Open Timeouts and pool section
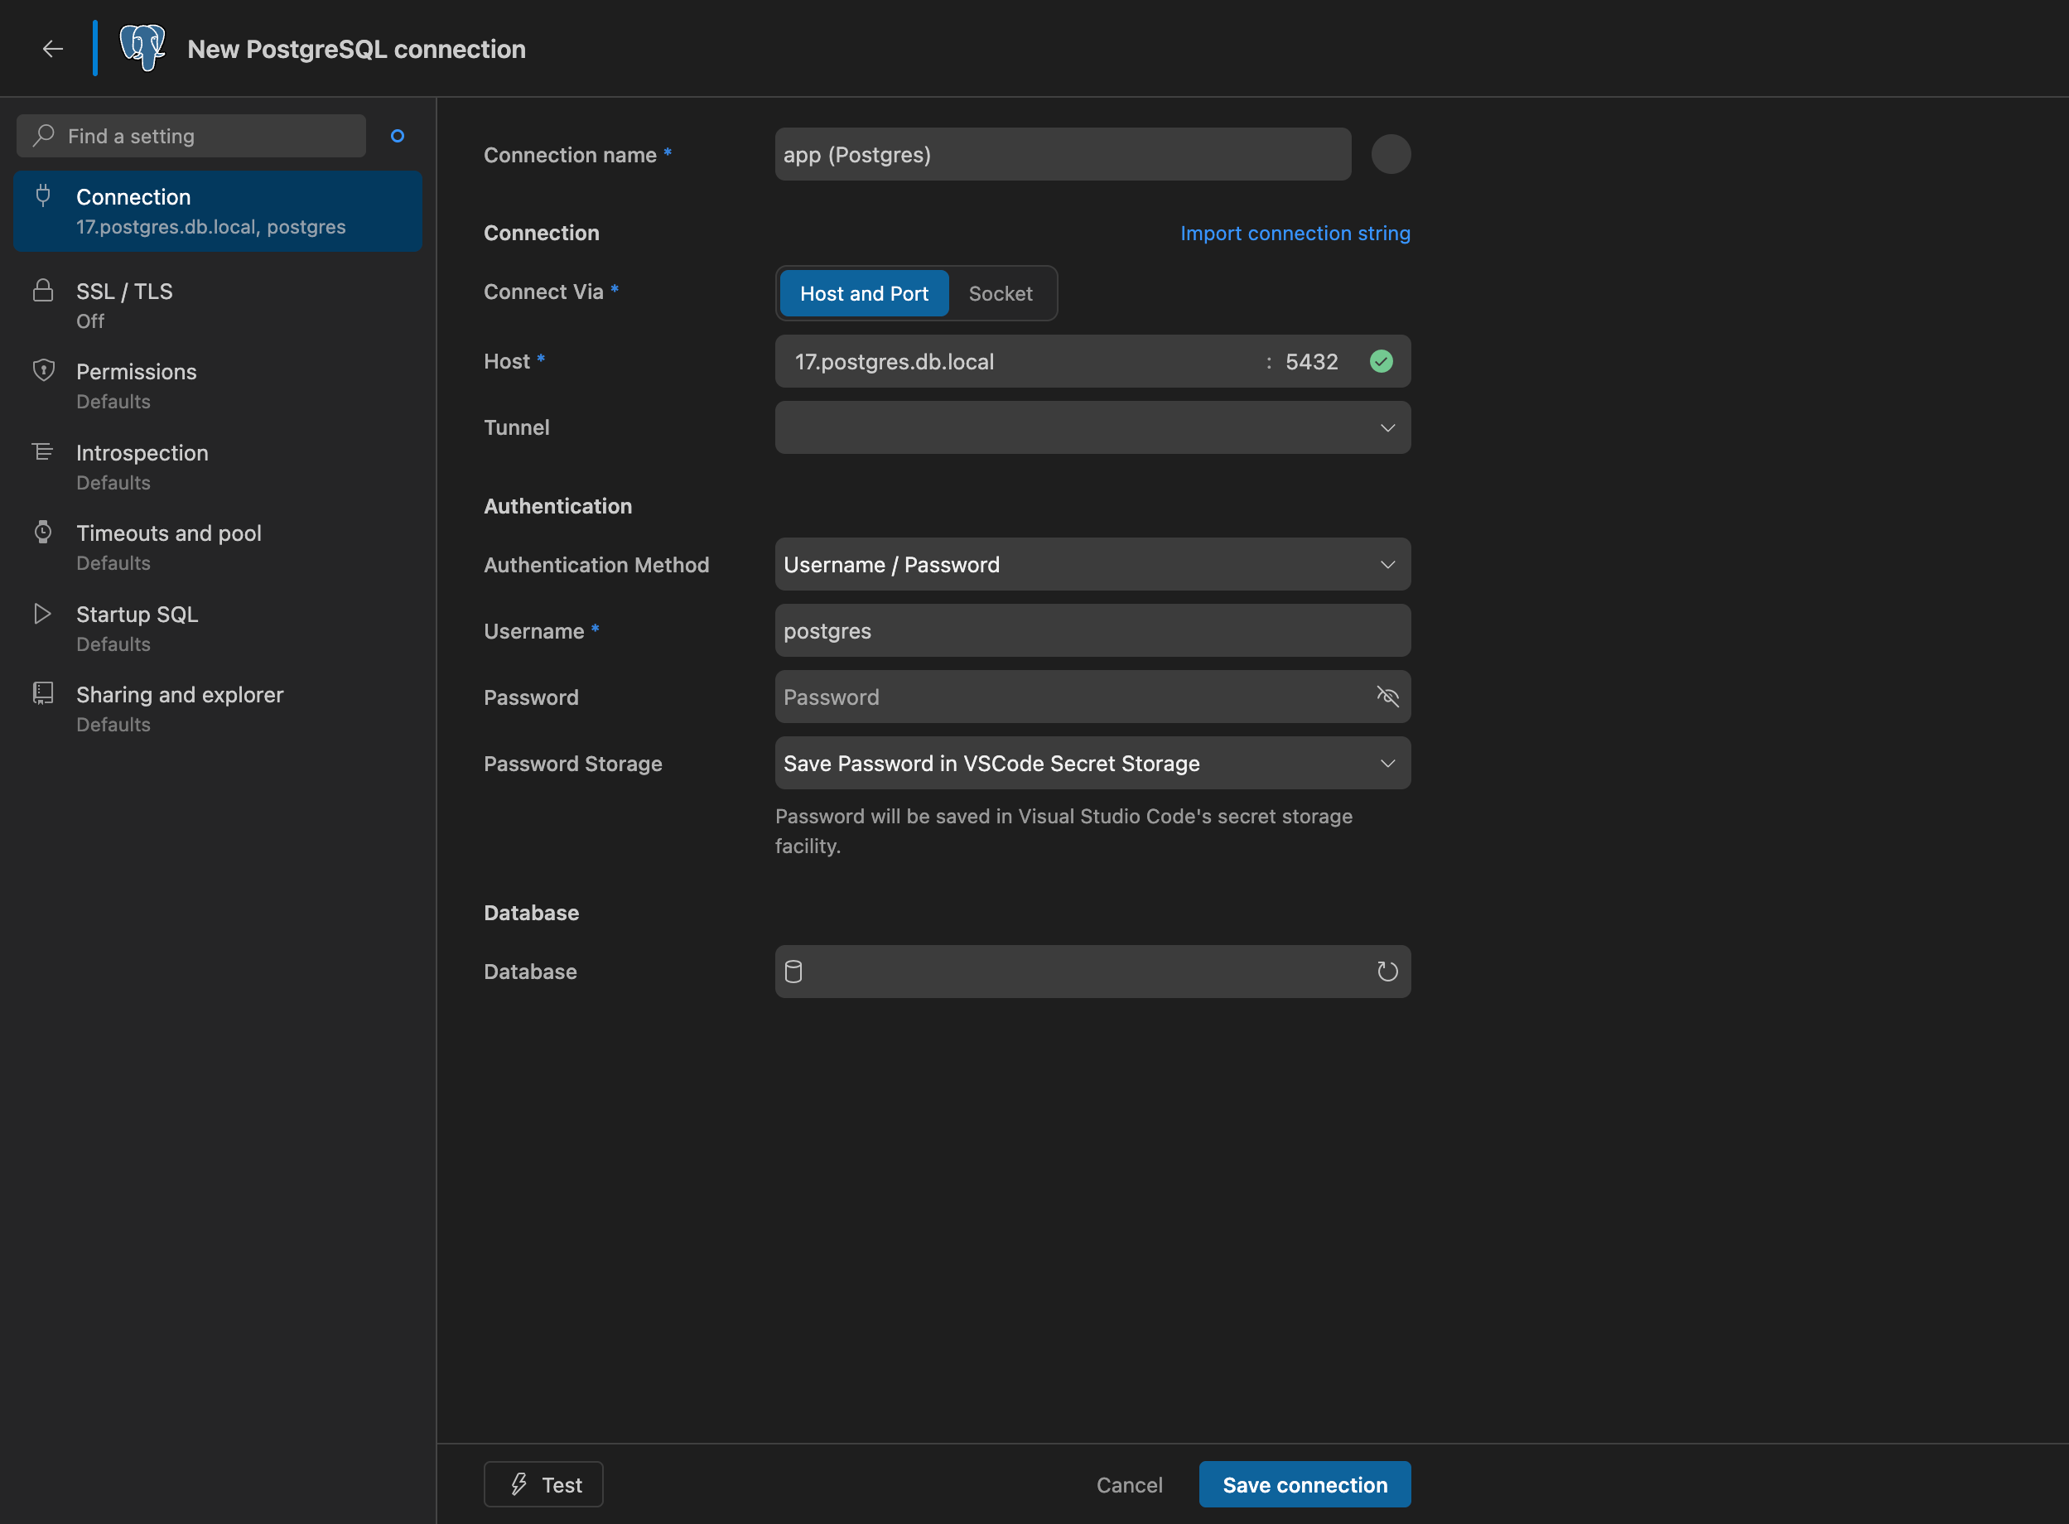 218,547
